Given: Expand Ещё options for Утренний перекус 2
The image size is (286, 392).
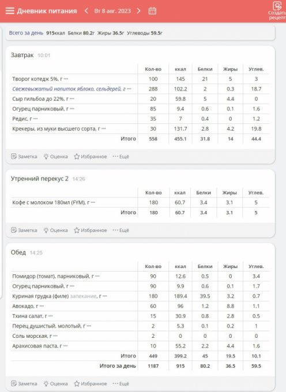Looking at the screenshot, I should 121,230.
